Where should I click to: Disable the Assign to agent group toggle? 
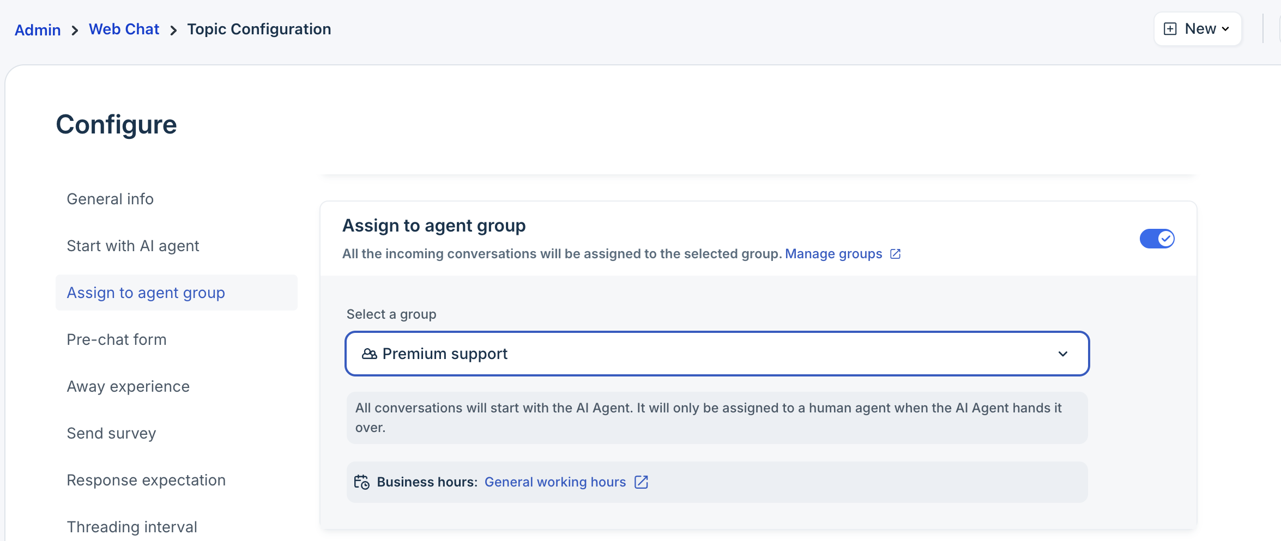click(x=1157, y=239)
